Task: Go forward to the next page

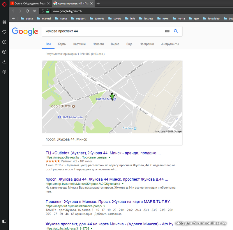Action: pyautogui.click(x=20, y=11)
